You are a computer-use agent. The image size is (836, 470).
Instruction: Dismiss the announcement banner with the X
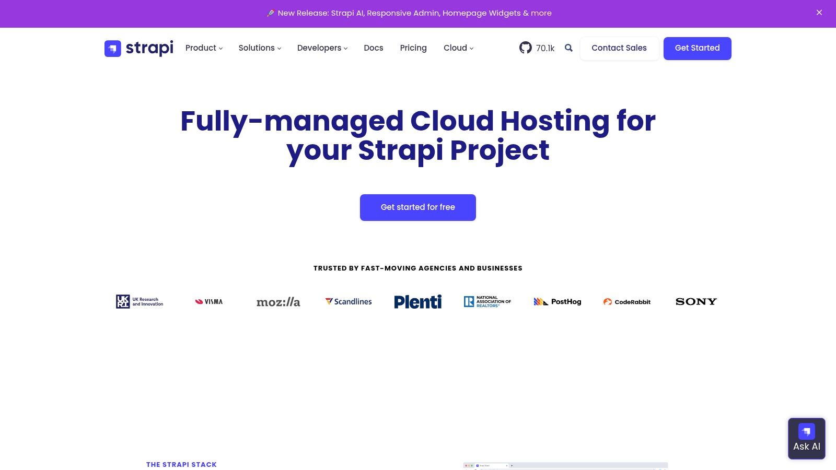(819, 13)
